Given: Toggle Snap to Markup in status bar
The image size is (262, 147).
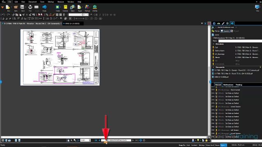Looking at the screenshot, I should click(201, 145).
